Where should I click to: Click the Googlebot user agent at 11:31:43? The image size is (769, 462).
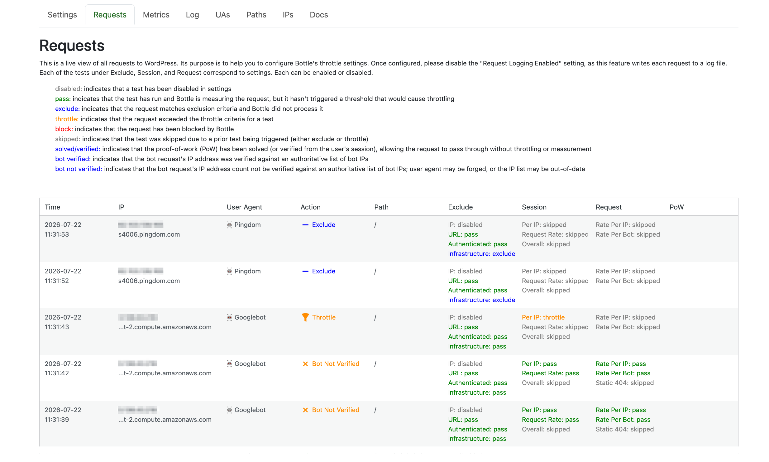(x=250, y=317)
